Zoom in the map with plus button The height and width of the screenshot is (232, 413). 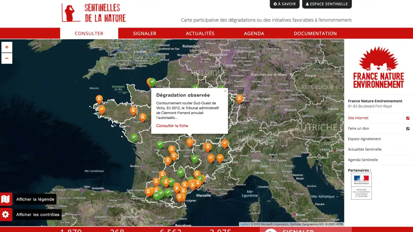tap(7, 47)
